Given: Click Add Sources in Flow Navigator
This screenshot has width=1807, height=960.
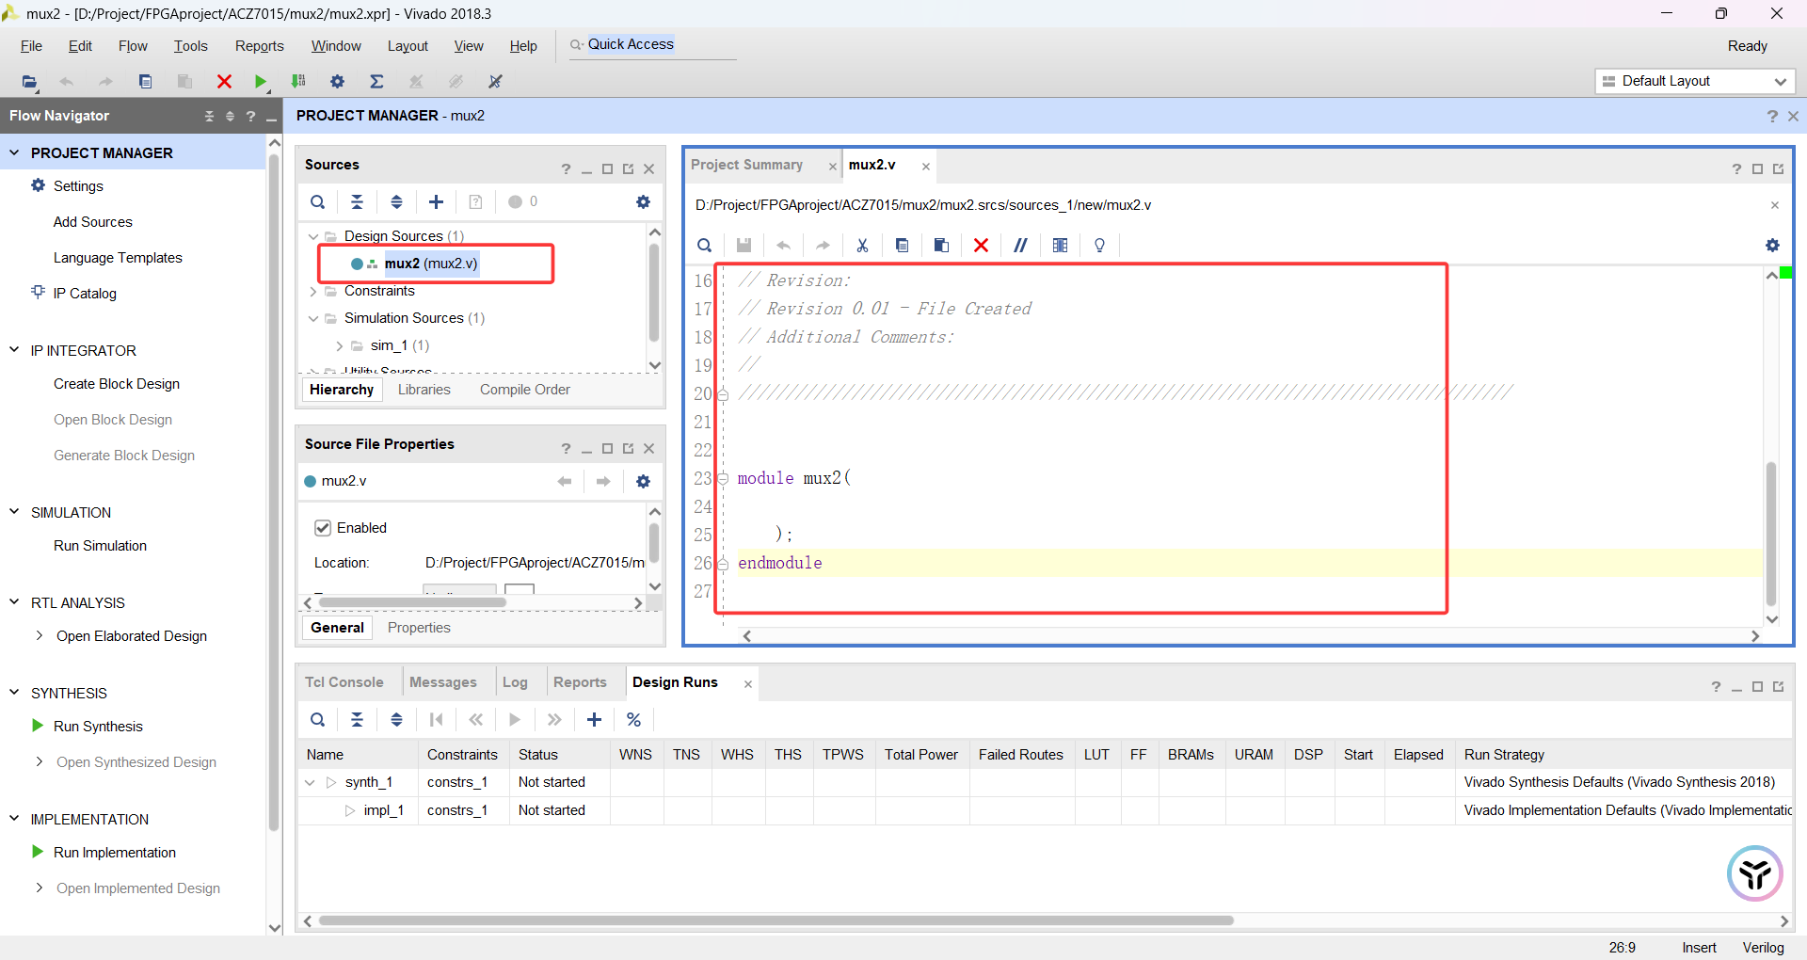Looking at the screenshot, I should coord(93,222).
